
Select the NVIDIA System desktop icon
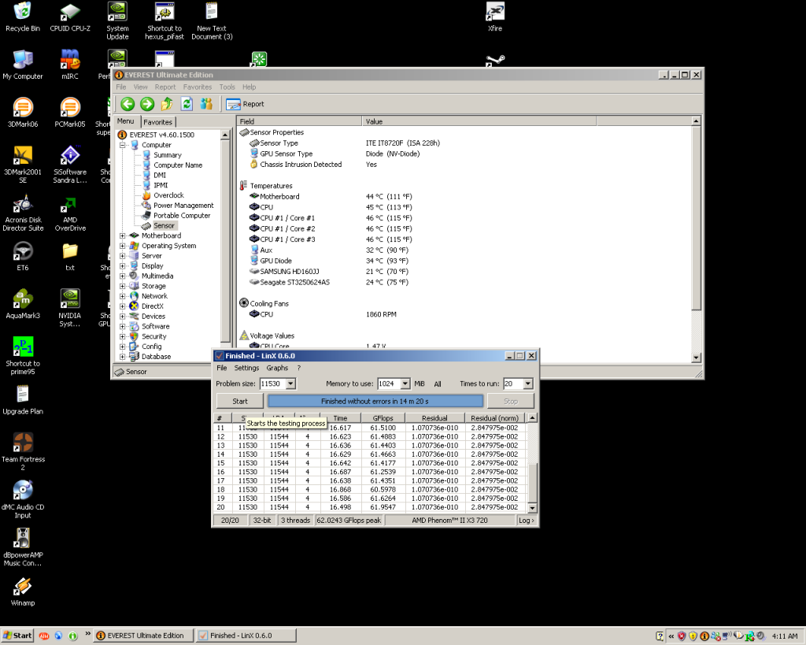pyautogui.click(x=70, y=308)
